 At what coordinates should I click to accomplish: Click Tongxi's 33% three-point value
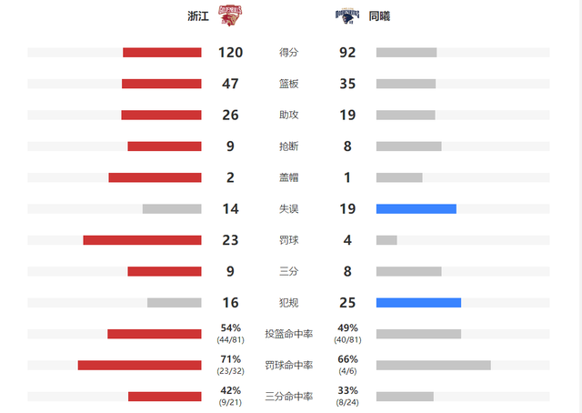pos(346,391)
